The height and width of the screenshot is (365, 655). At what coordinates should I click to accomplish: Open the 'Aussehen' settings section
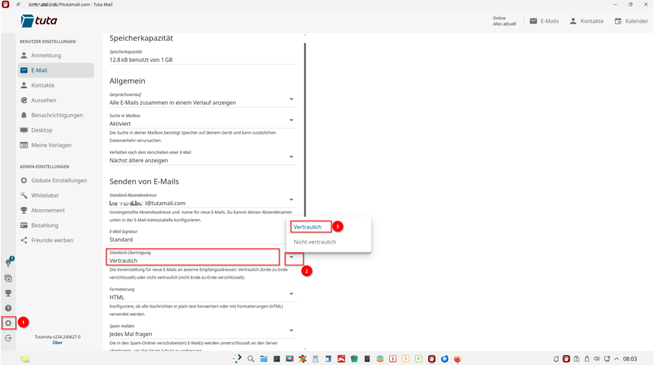point(44,100)
